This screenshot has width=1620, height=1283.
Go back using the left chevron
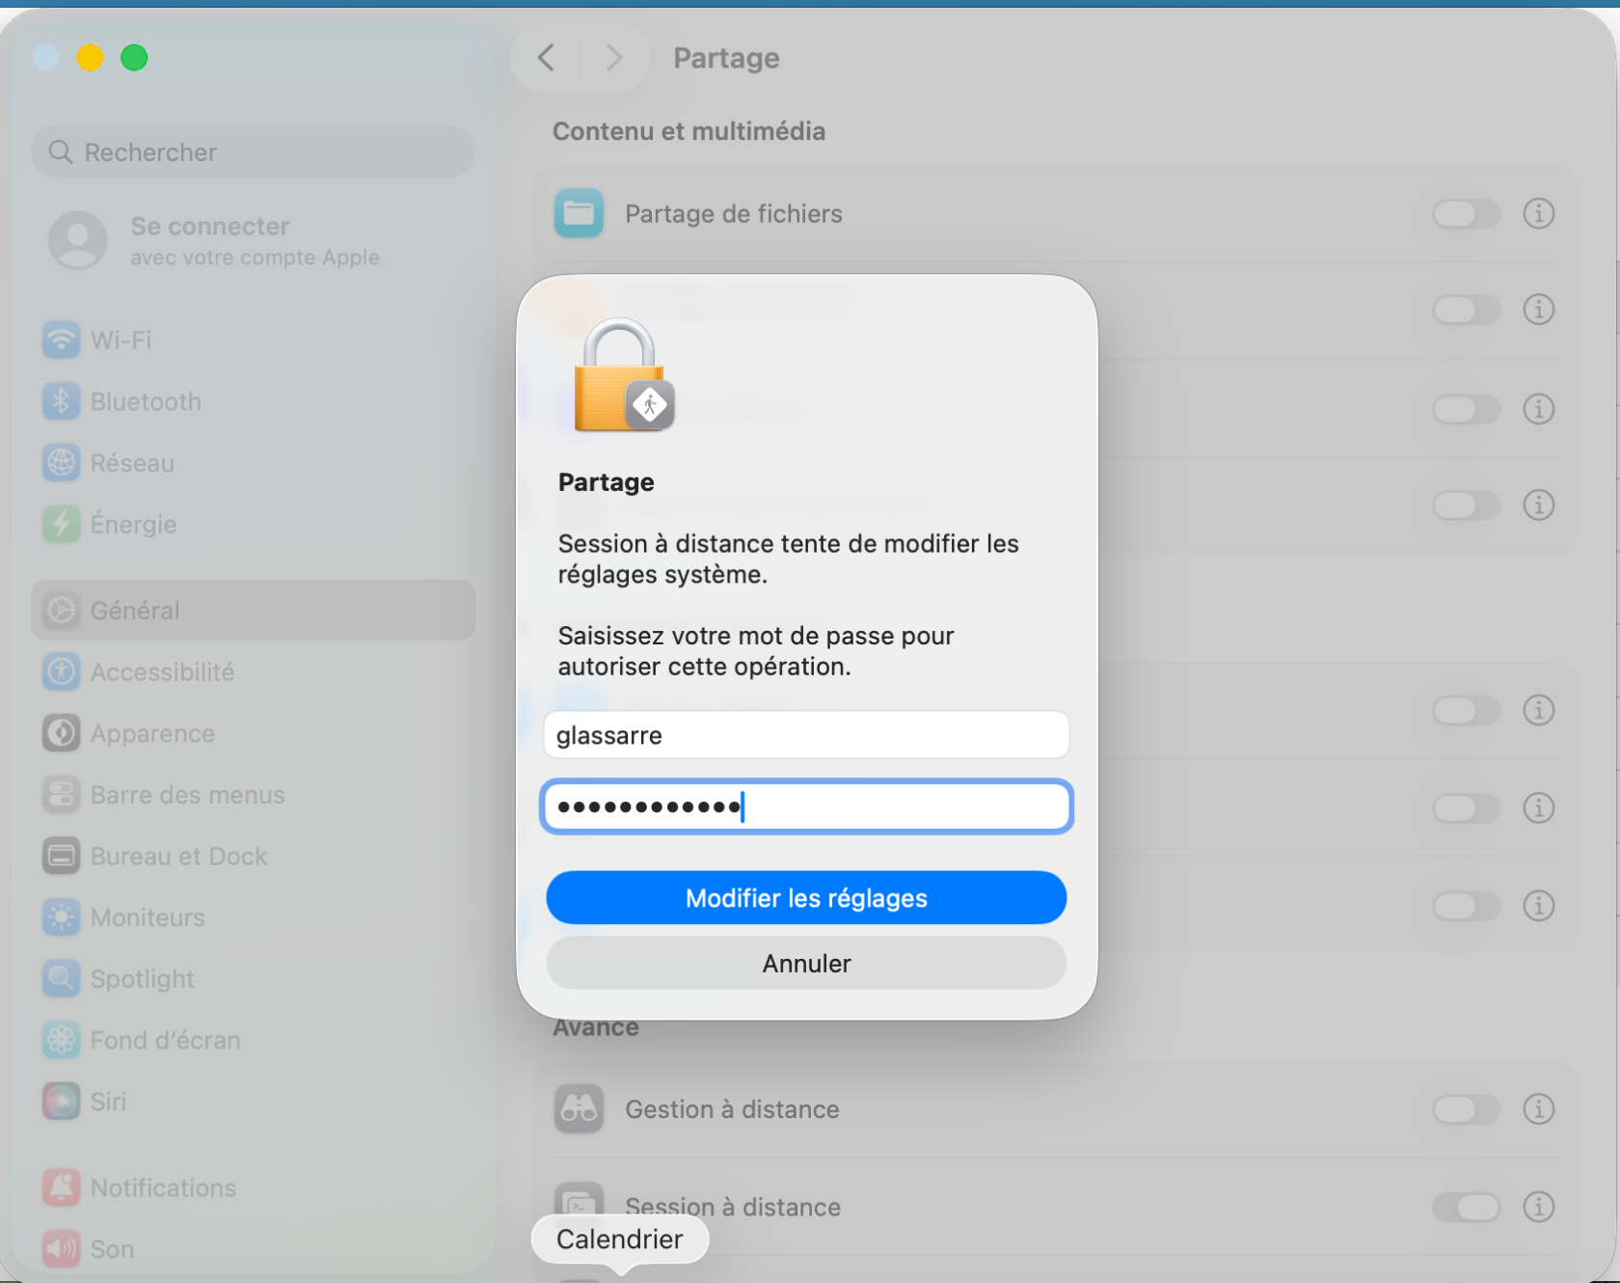point(546,58)
